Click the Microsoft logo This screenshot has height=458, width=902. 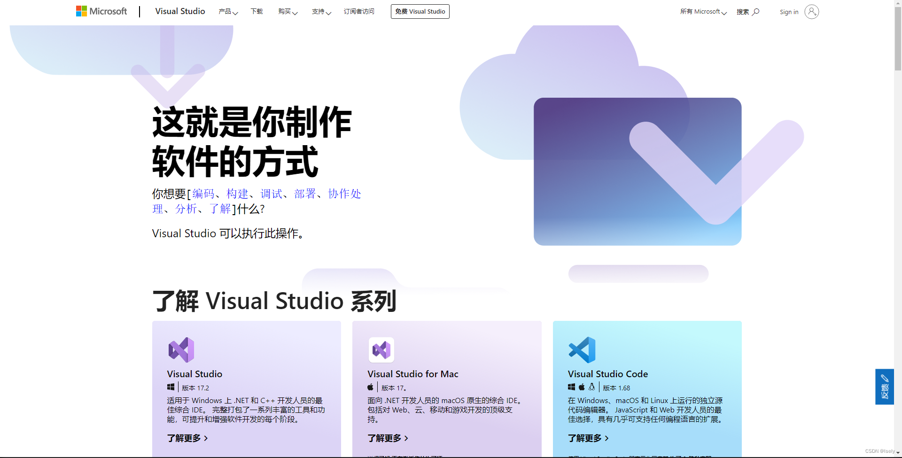(101, 11)
